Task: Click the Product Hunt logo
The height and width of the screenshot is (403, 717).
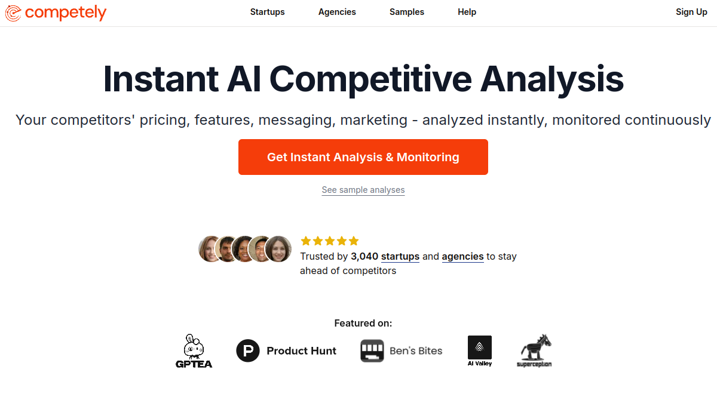Action: pyautogui.click(x=286, y=350)
